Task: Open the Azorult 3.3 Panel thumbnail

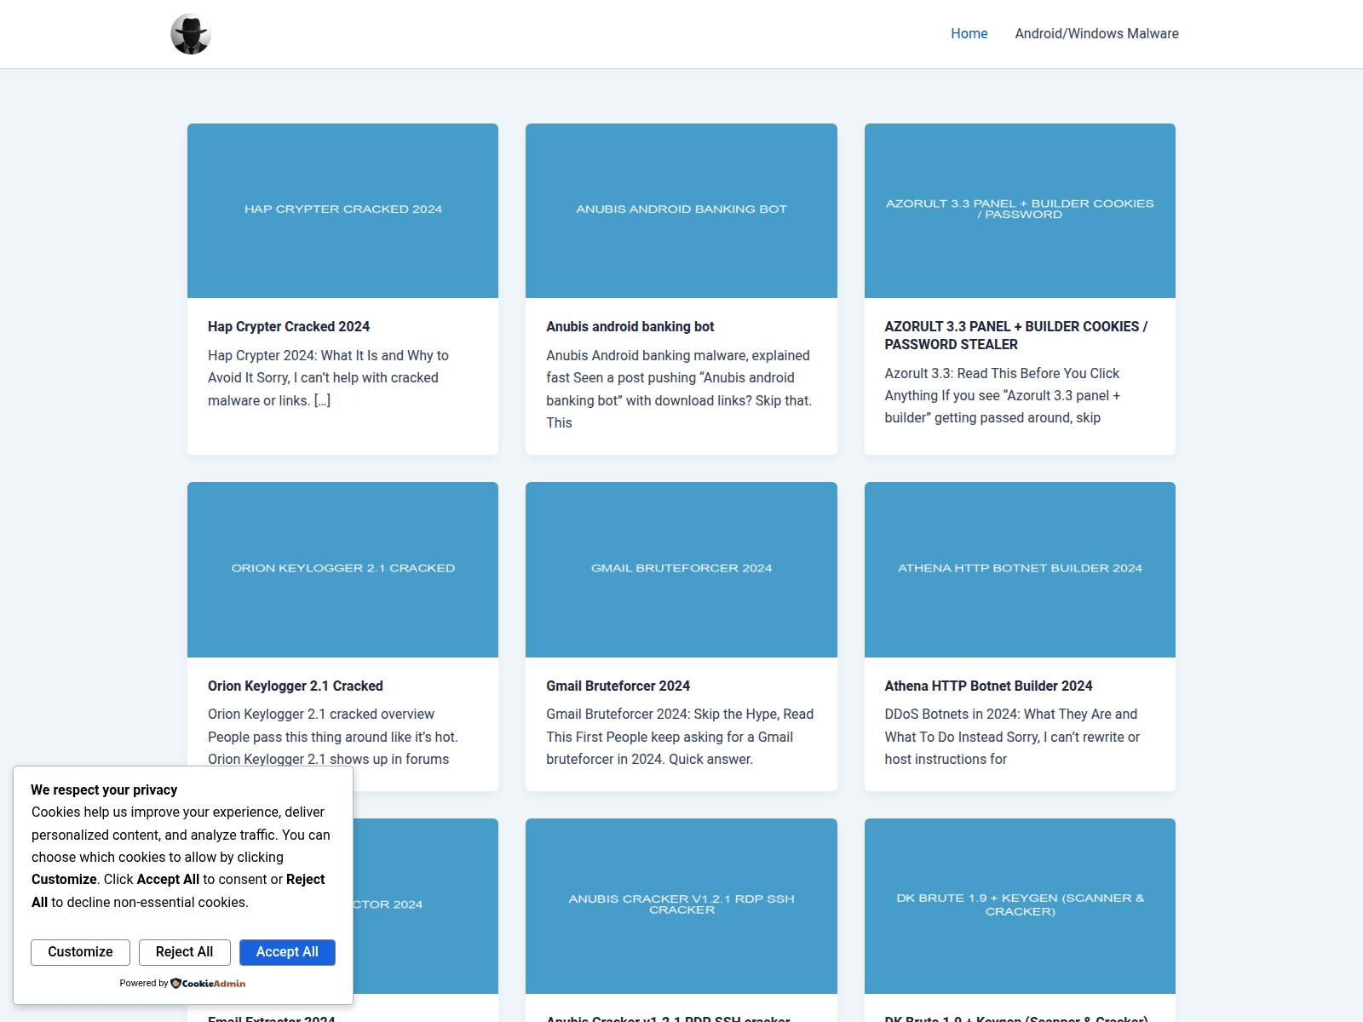Action: pos(1020,210)
